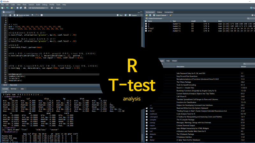Open Find/Replace magnifier in editor
The height and width of the screenshot is (143, 255).
(x=33, y=15)
